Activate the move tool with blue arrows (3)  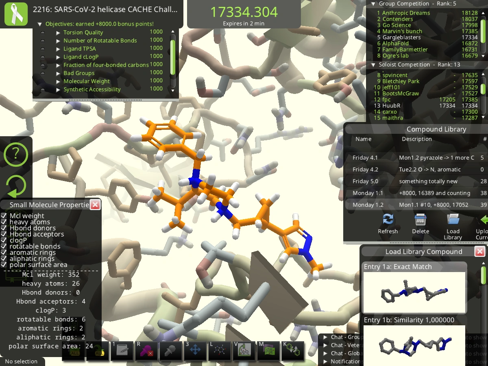click(195, 351)
